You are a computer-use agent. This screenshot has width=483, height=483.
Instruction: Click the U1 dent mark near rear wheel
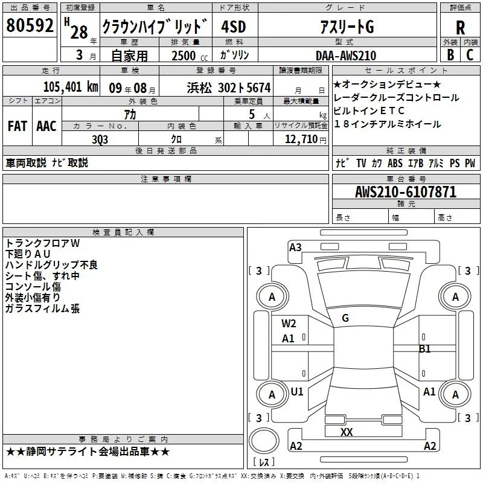click(297, 391)
